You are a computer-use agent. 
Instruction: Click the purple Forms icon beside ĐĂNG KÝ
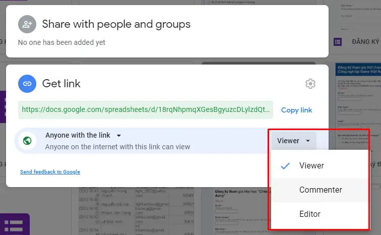[338, 42]
